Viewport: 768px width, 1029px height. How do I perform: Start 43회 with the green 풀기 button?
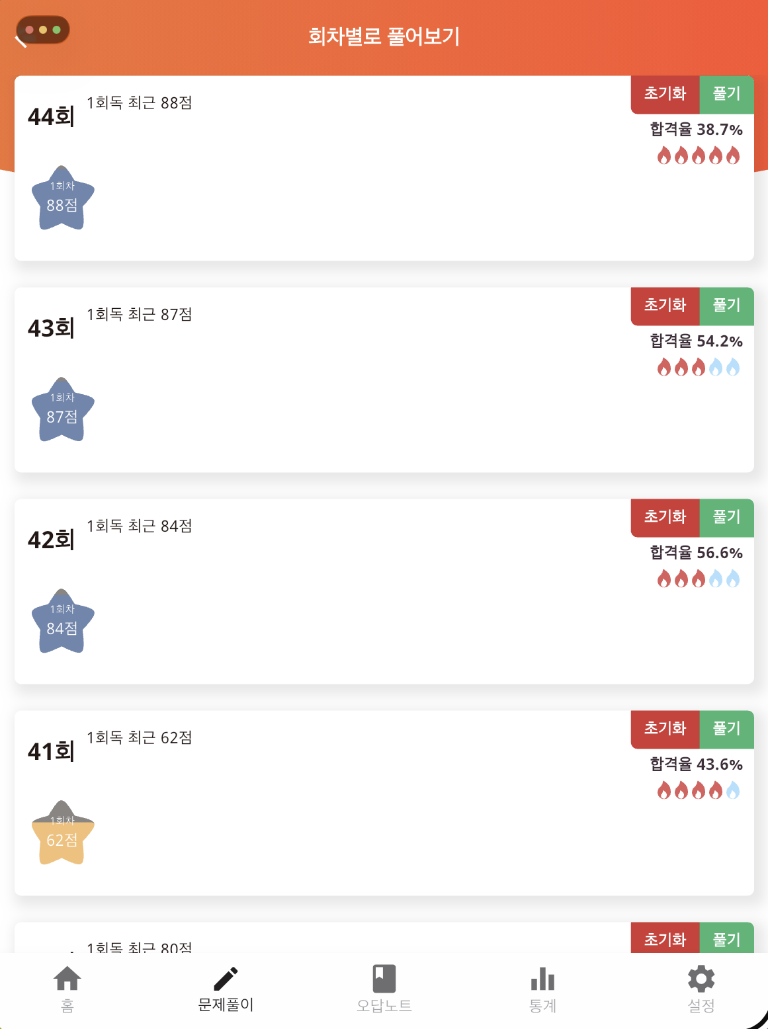[726, 306]
